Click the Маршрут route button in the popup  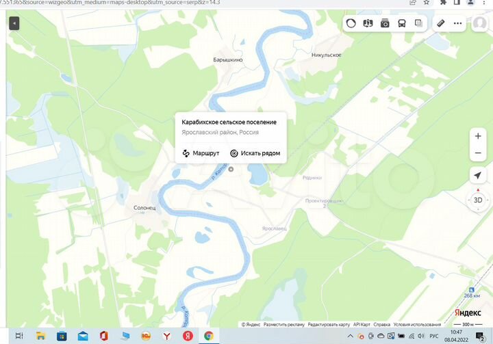tap(201, 153)
